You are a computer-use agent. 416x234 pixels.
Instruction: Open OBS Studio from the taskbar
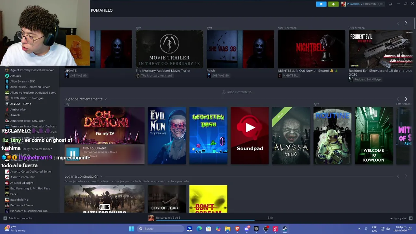[x=266, y=229]
